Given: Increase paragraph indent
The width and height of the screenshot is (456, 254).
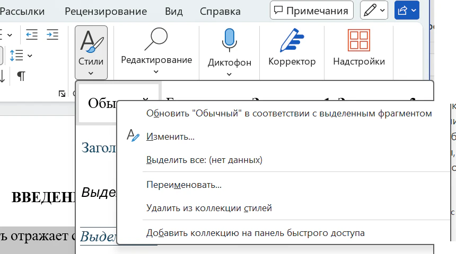Looking at the screenshot, I should click(x=52, y=35).
